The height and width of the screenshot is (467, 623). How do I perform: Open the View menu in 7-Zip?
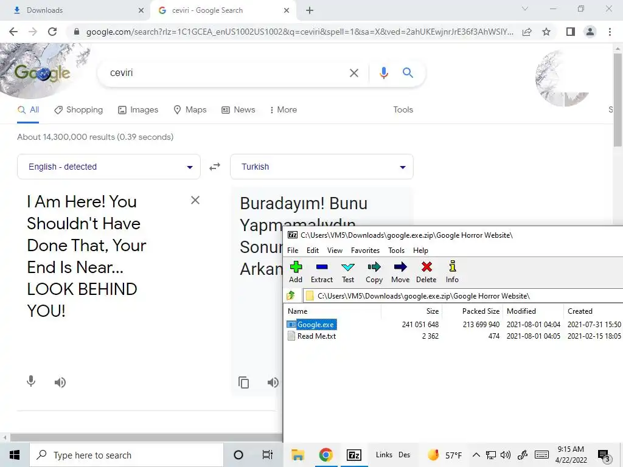(335, 250)
